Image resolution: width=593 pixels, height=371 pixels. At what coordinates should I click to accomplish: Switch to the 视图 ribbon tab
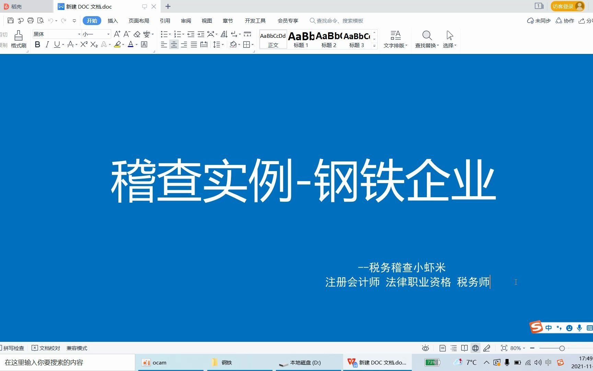(207, 21)
